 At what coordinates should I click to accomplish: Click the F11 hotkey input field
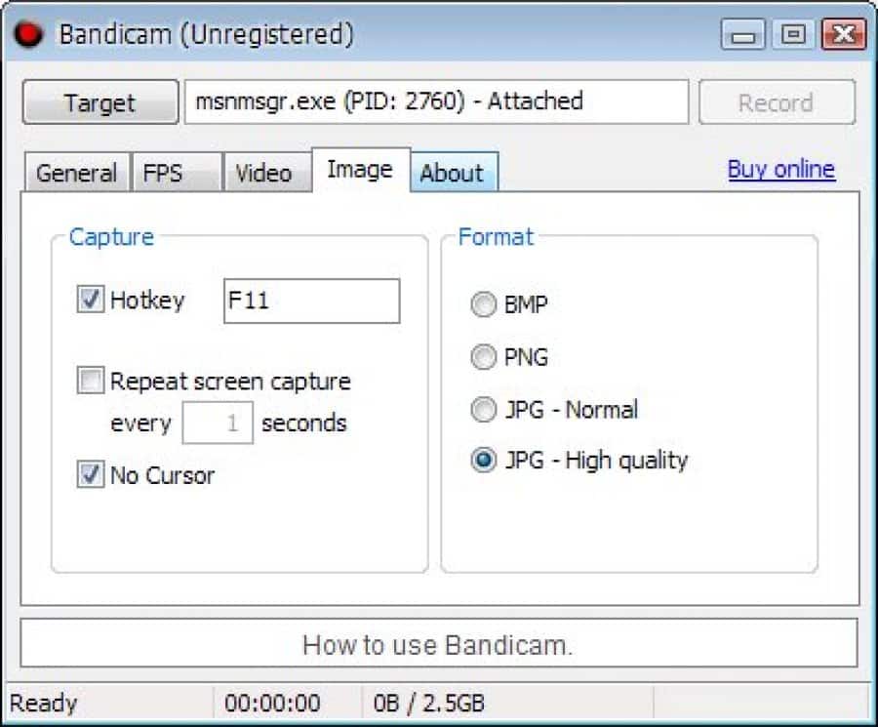(311, 301)
